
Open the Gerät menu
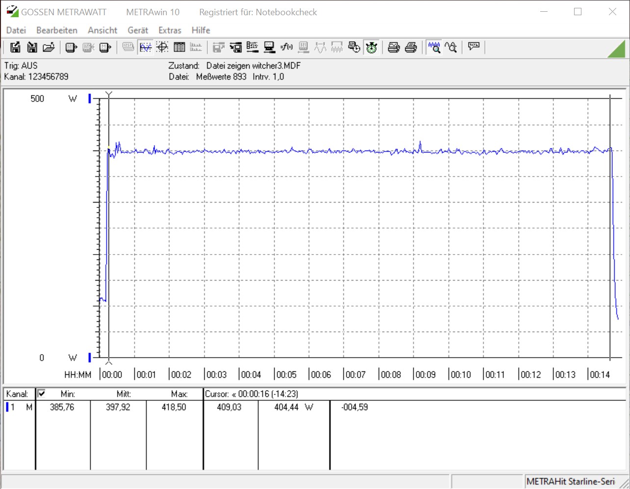(138, 30)
